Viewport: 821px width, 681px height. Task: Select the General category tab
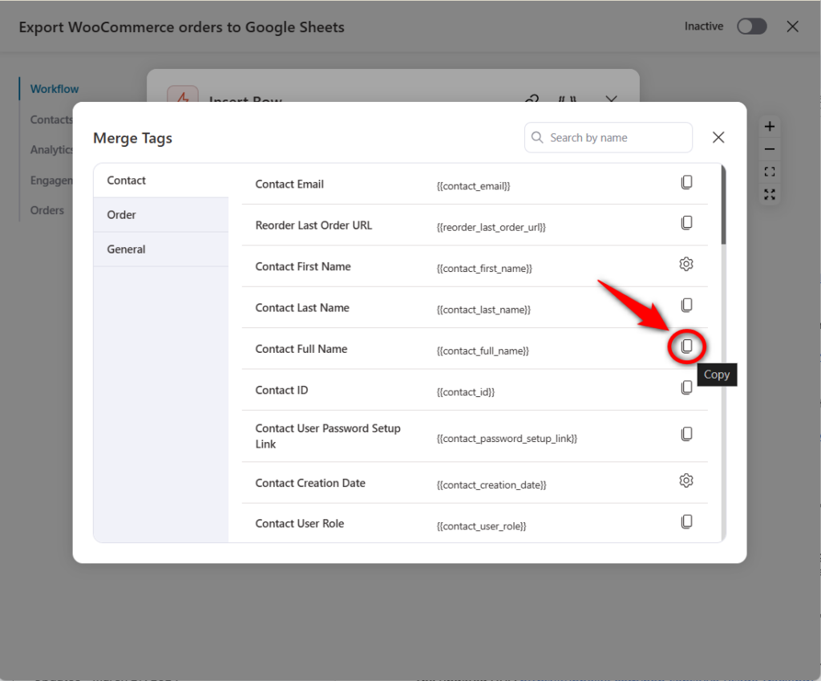point(161,249)
